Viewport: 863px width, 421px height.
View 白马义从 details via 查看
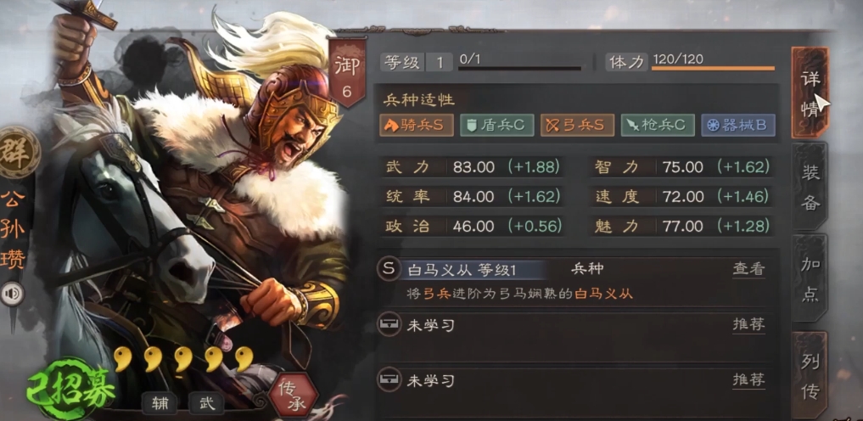pos(749,269)
